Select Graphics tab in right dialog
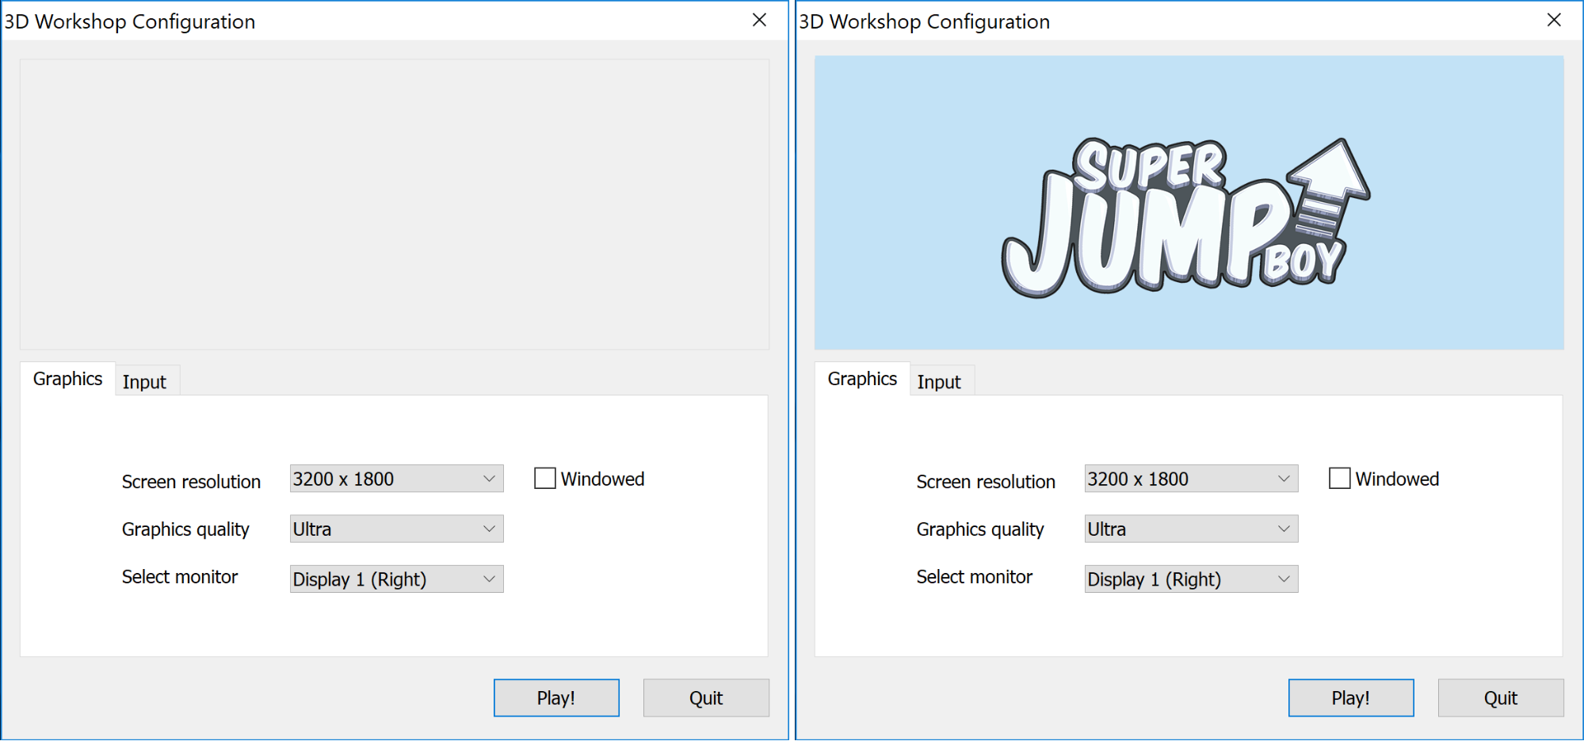1584x741 pixels. (x=862, y=379)
